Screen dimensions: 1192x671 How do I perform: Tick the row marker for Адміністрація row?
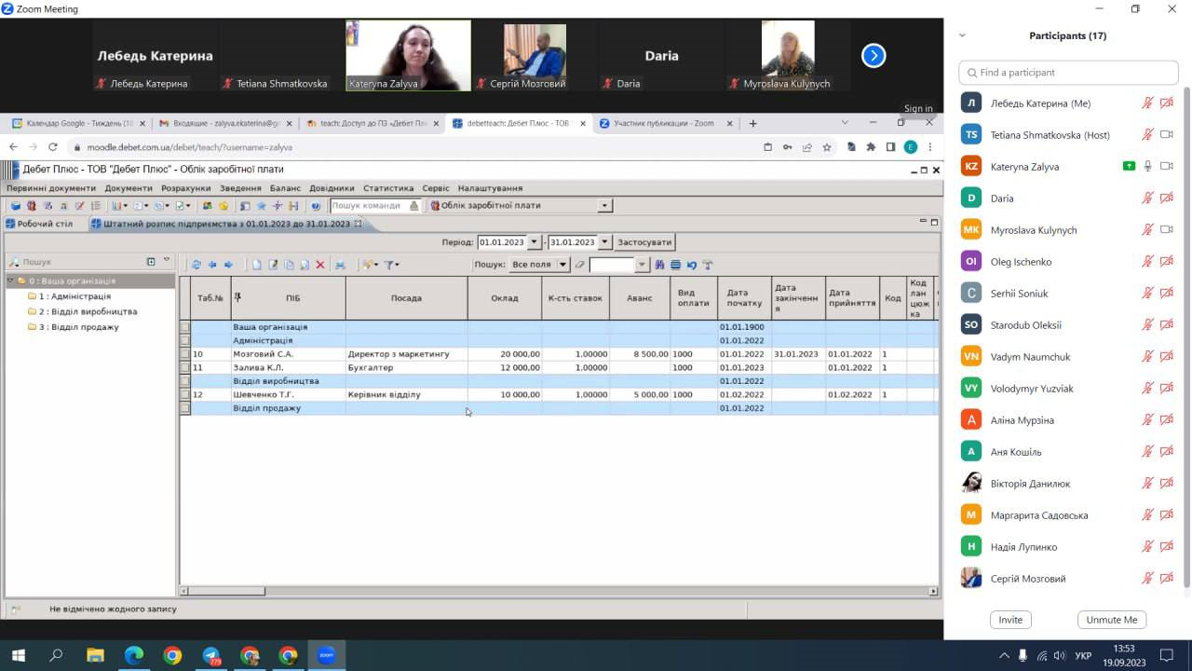point(184,341)
